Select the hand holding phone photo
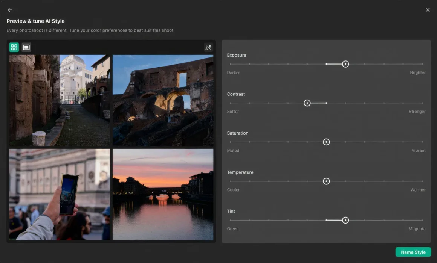 (60, 194)
